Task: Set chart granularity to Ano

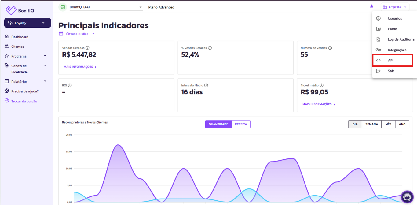Action: (402, 124)
